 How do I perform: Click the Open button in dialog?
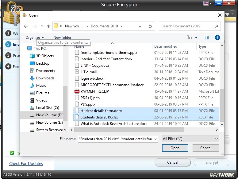tap(175, 148)
